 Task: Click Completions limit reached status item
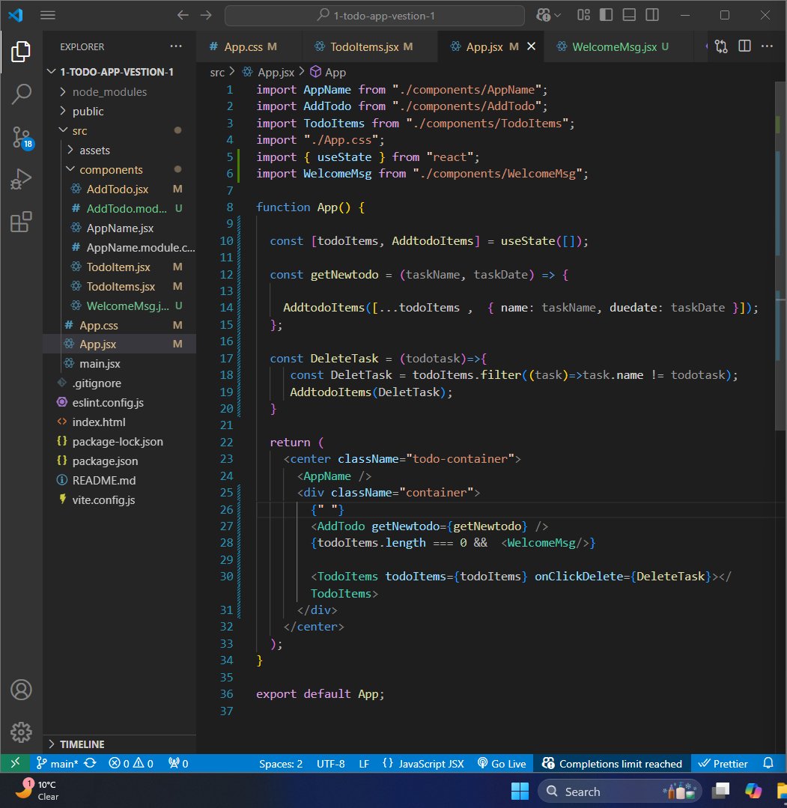tap(613, 764)
